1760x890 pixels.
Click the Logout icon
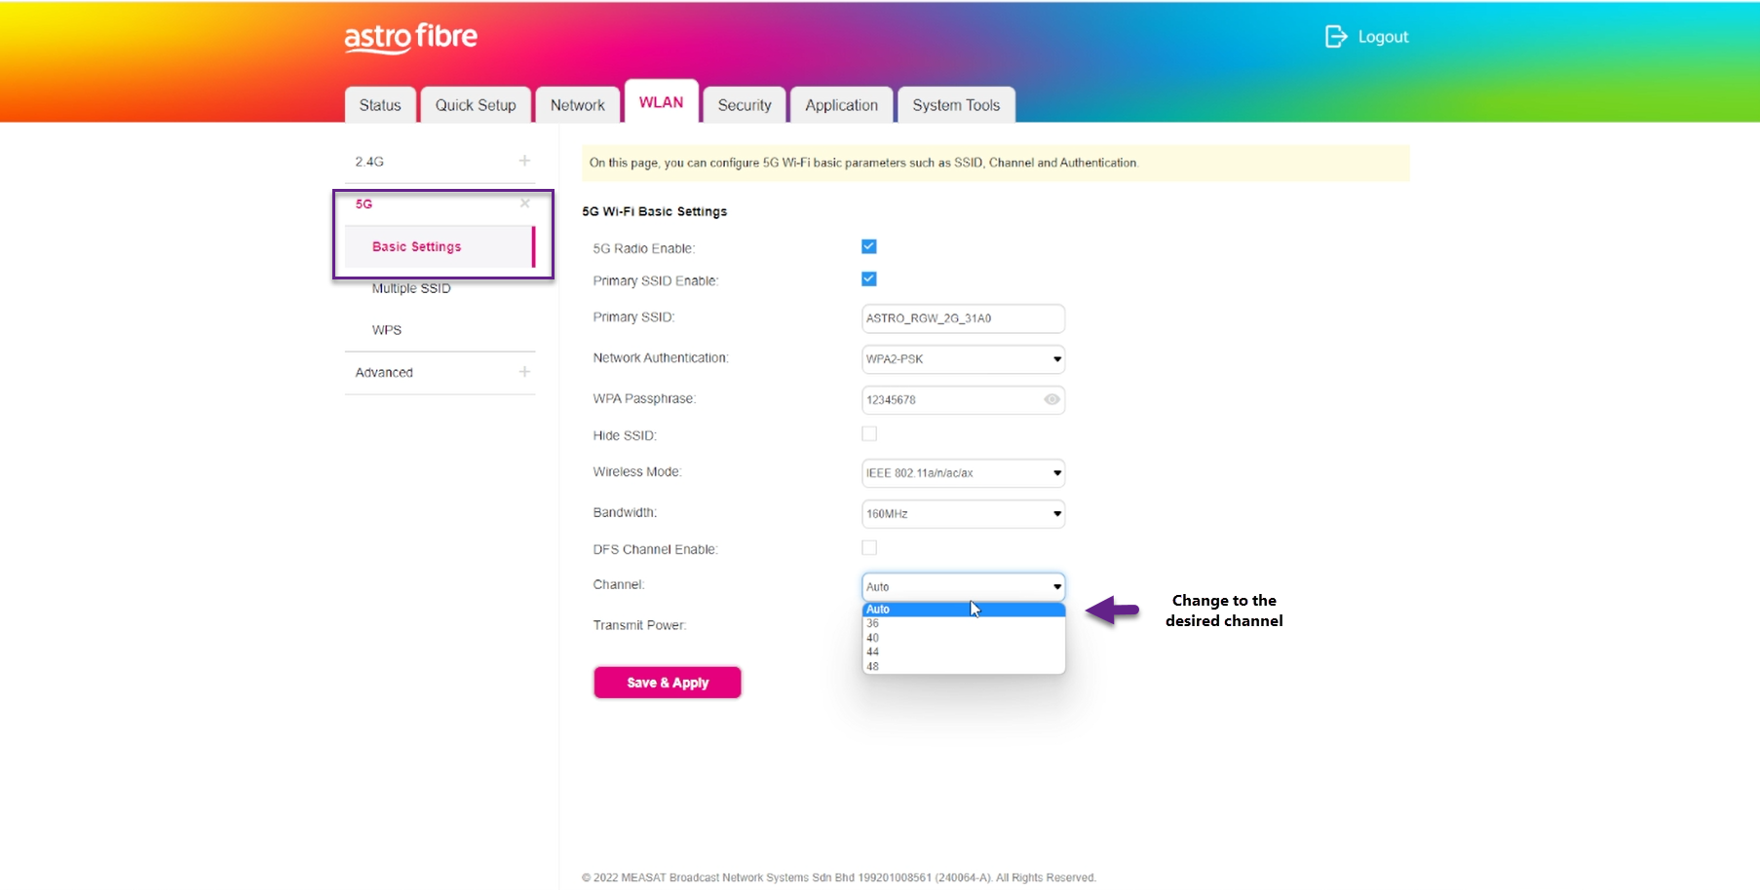(x=1335, y=37)
